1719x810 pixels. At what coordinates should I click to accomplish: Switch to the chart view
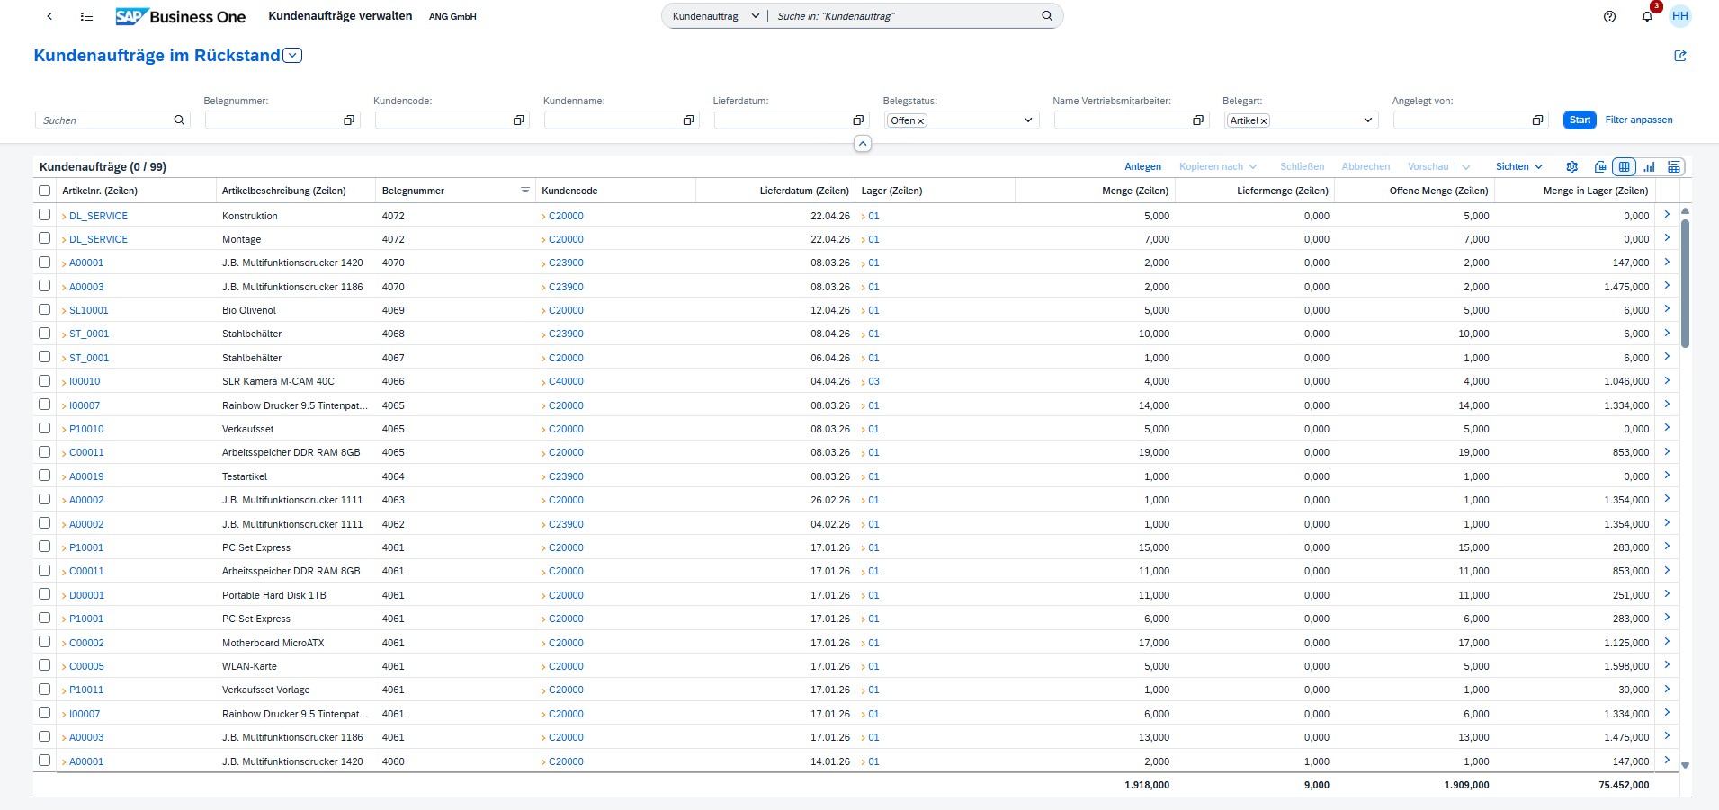click(1649, 167)
